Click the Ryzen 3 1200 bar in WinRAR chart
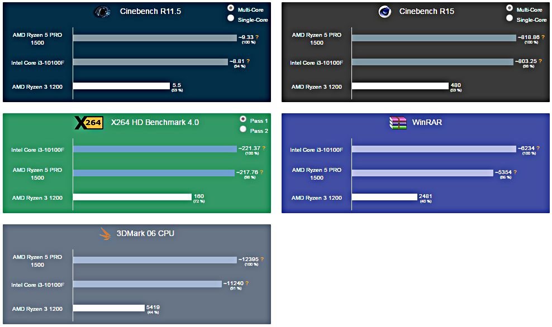Viewport: 552px width, 327px height. (384, 197)
